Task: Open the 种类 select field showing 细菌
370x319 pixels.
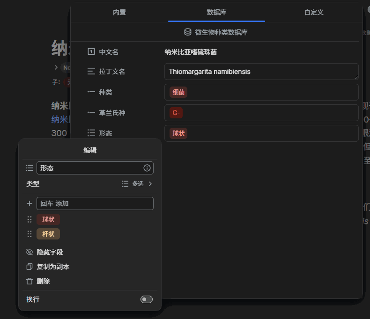Action: [x=261, y=92]
